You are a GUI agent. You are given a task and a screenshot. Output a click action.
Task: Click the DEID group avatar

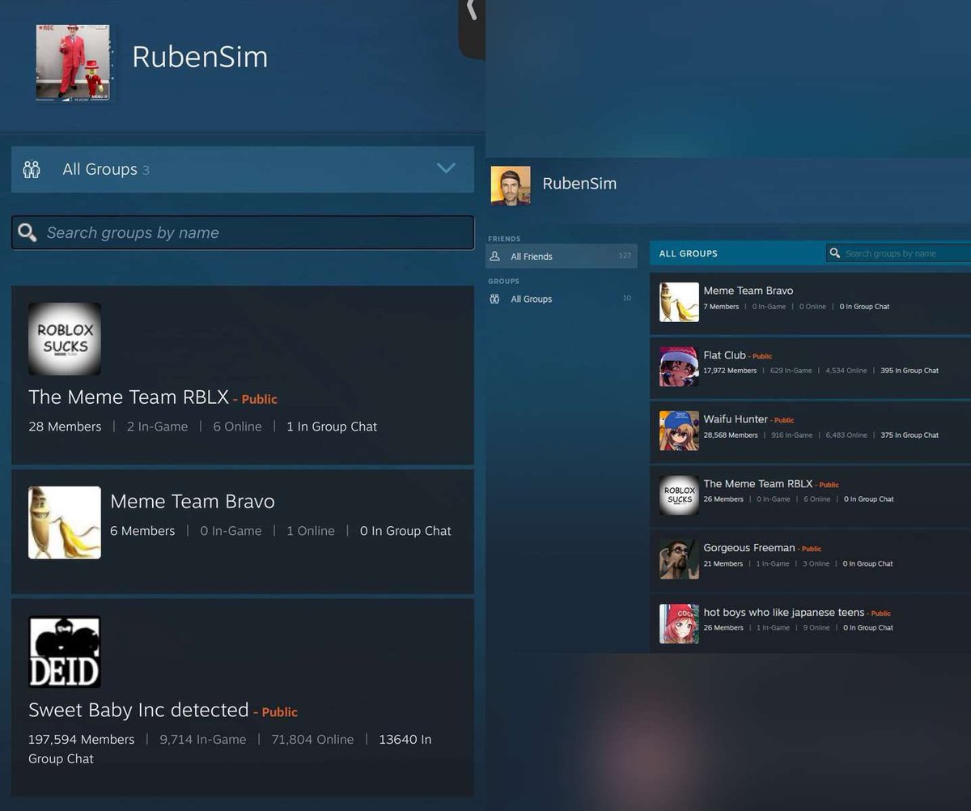tap(65, 652)
